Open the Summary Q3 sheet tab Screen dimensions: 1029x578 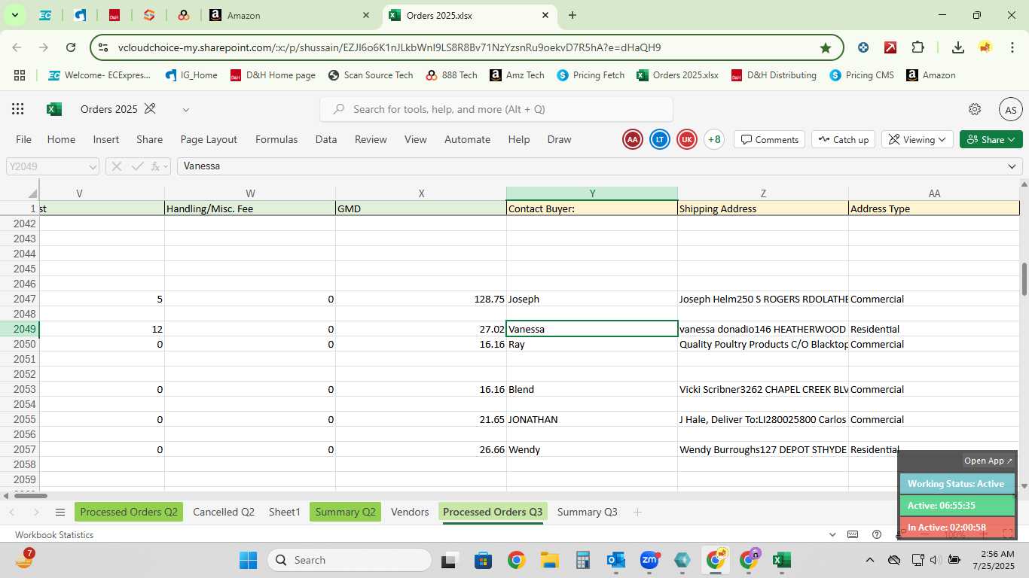(x=588, y=513)
